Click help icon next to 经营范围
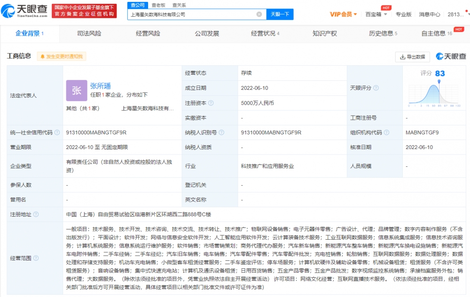Image resolution: width=470 pixels, height=297 pixels. point(36,258)
